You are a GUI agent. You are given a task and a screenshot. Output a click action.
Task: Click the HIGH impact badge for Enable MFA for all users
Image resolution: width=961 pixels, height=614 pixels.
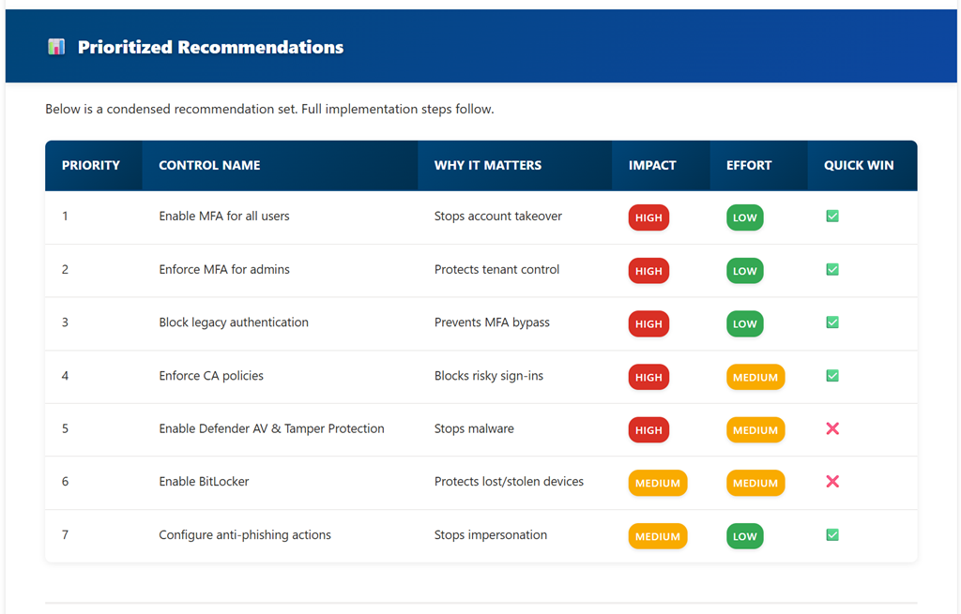click(x=648, y=217)
